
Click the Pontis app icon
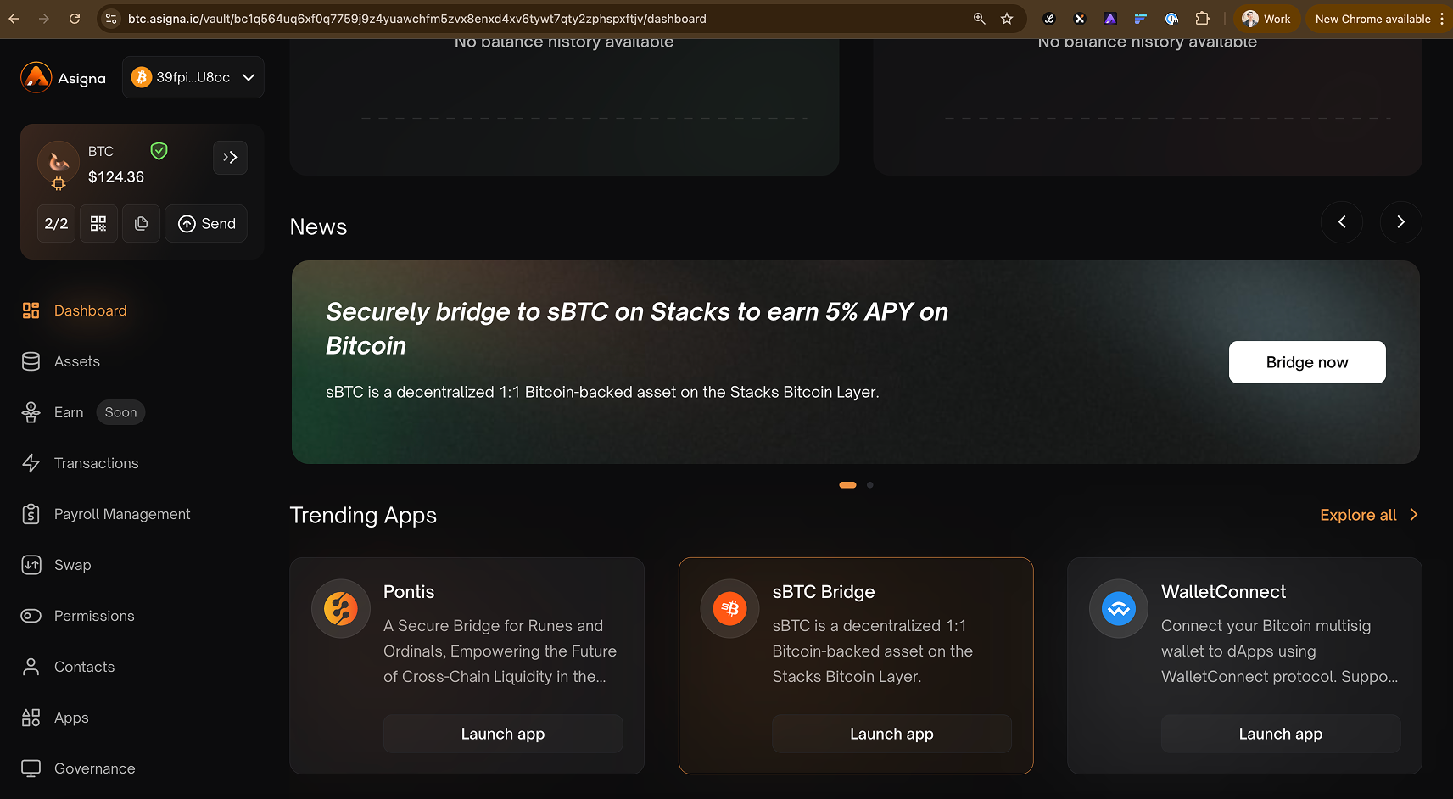coord(341,608)
